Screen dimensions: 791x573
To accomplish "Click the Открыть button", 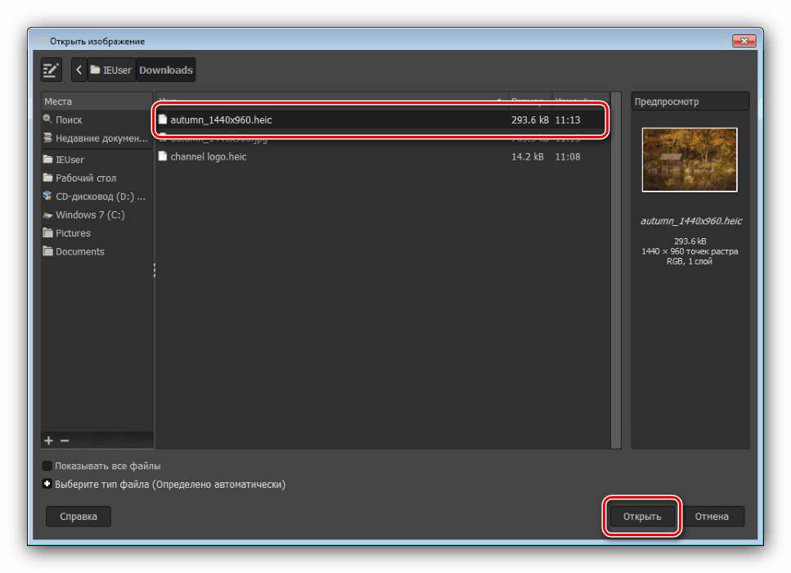I will point(641,516).
